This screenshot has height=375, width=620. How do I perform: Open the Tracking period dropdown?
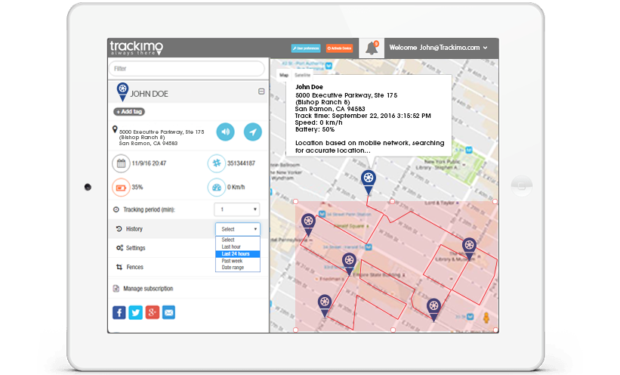(x=237, y=209)
